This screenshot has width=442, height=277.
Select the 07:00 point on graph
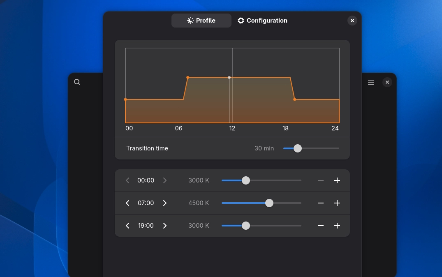(188, 77)
